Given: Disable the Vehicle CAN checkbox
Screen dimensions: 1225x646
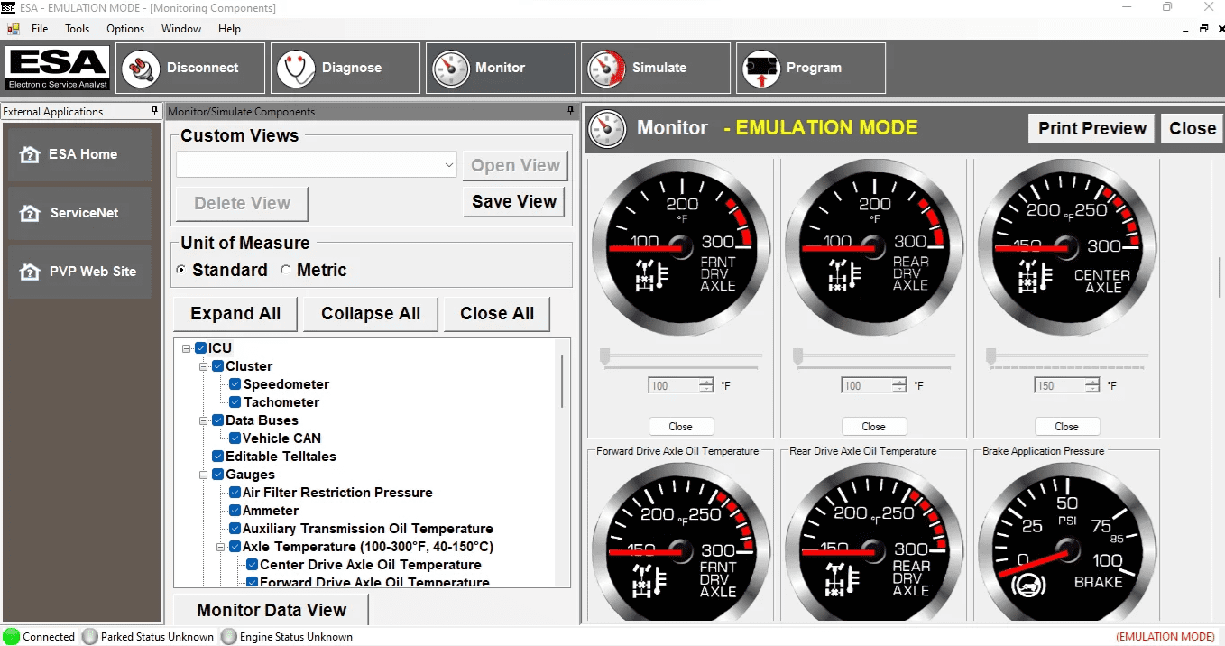Looking at the screenshot, I should pyautogui.click(x=234, y=438).
